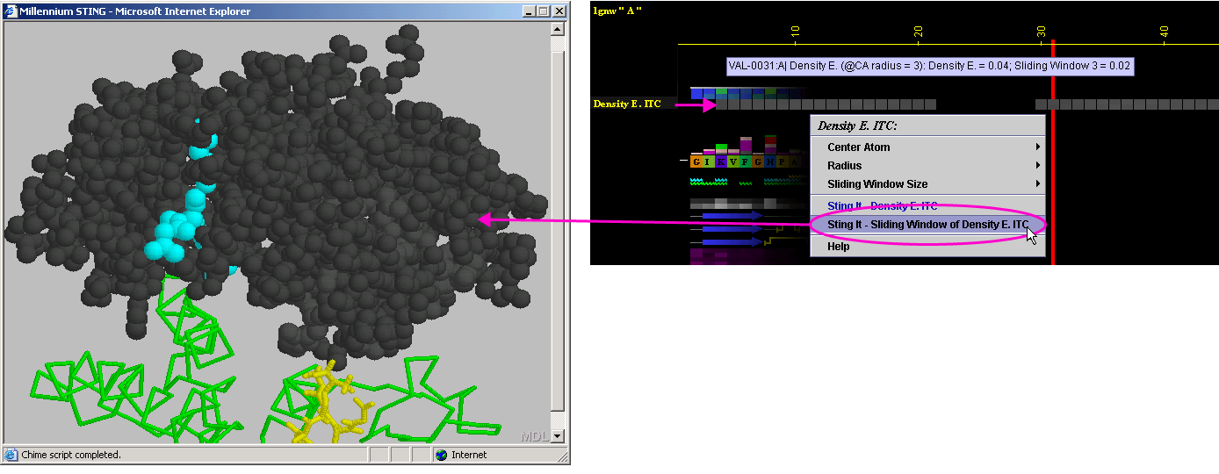This screenshot has width=1219, height=474.
Task: Click page icon in IE status bar
Action: 11,455
